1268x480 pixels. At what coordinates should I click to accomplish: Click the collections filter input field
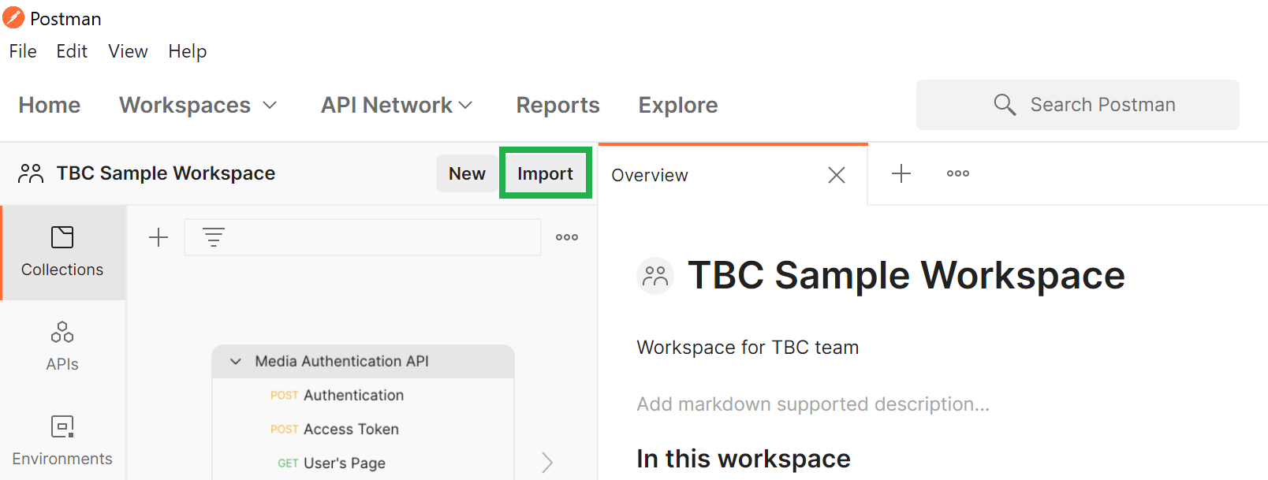363,237
